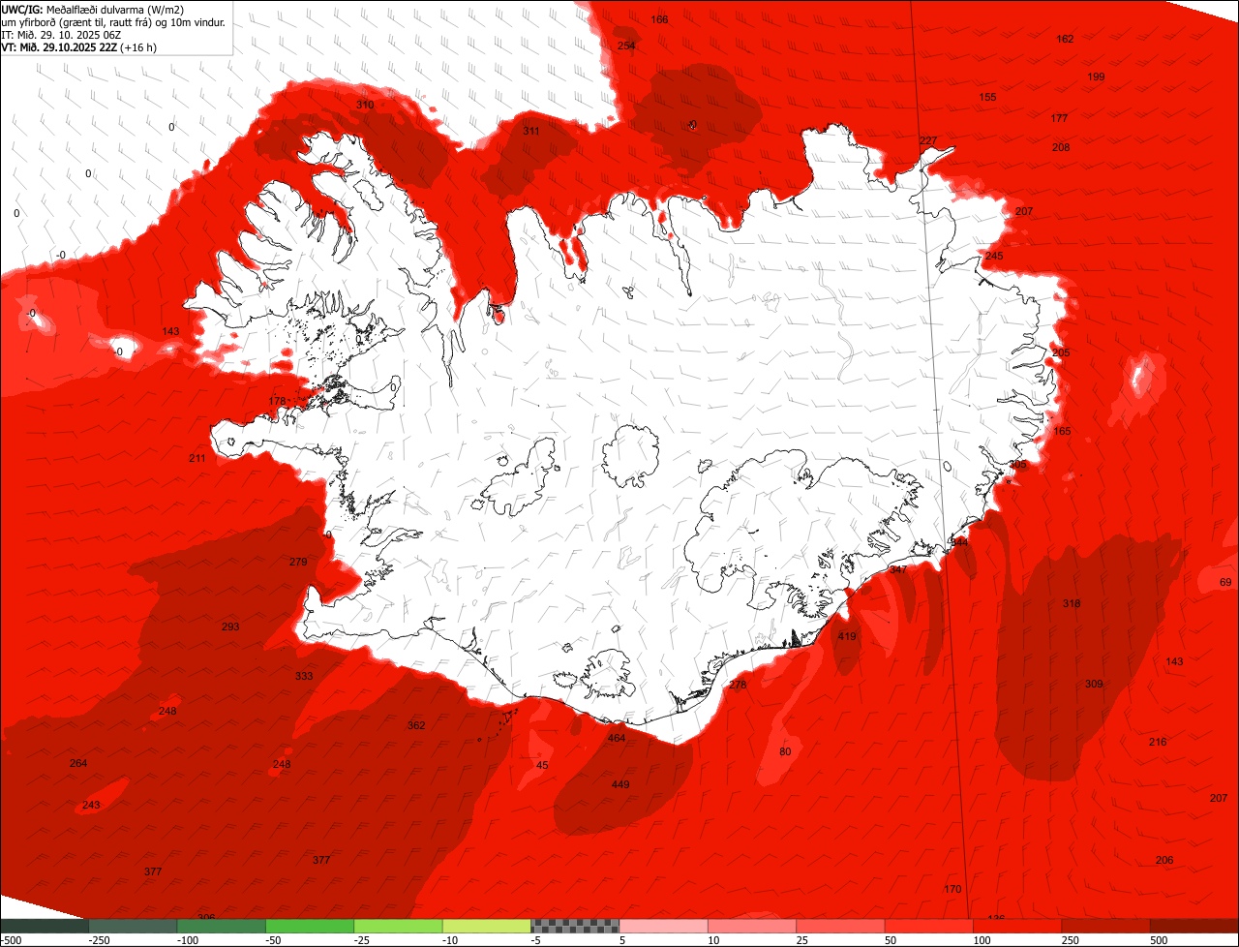Select the value 309 in the southeast sea
Image resolution: width=1239 pixels, height=947 pixels.
(1094, 684)
